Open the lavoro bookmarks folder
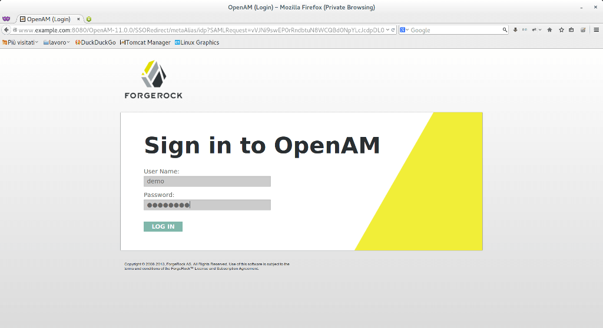The width and height of the screenshot is (603, 328). click(57, 43)
